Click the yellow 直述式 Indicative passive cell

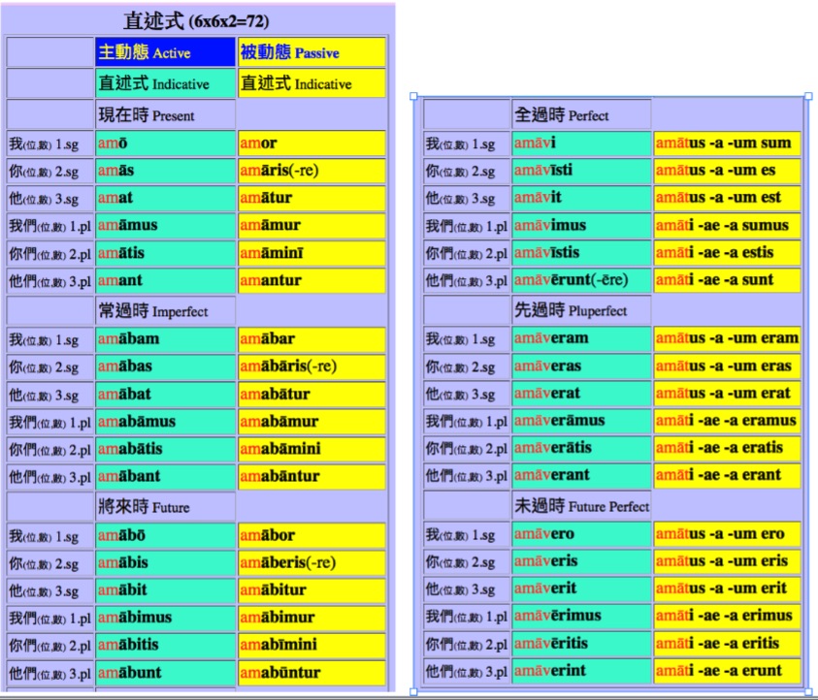[x=311, y=83]
